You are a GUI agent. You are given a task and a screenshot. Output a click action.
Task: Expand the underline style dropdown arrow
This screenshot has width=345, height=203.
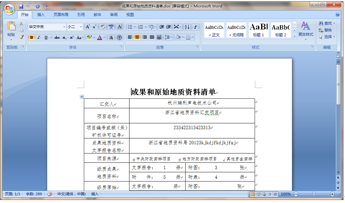click(x=51, y=38)
